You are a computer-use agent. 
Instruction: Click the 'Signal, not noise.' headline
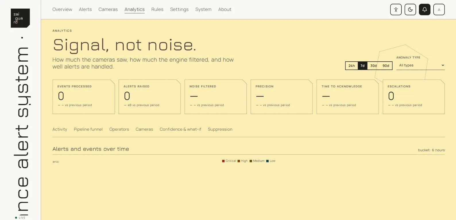pyautogui.click(x=125, y=45)
